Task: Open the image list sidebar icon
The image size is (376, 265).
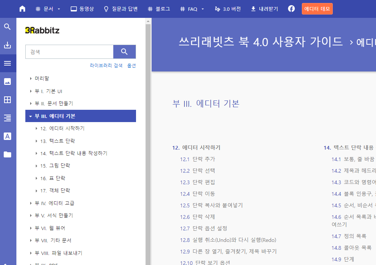Action: tap(7, 82)
